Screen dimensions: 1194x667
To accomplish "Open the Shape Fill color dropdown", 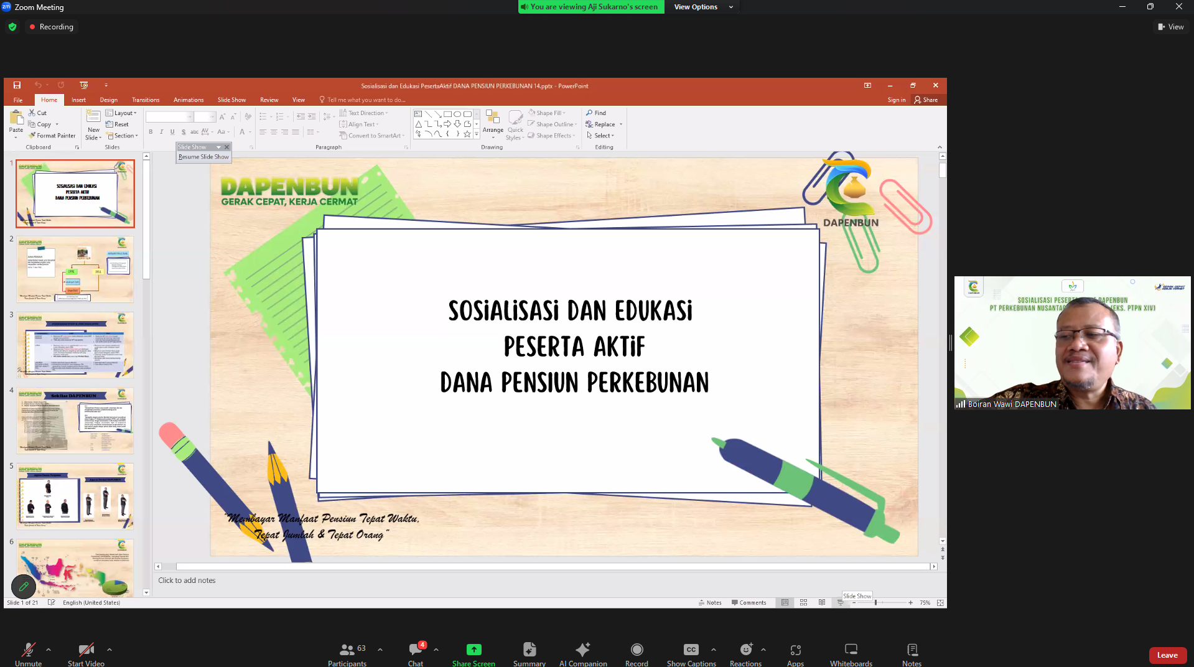I will [548, 113].
